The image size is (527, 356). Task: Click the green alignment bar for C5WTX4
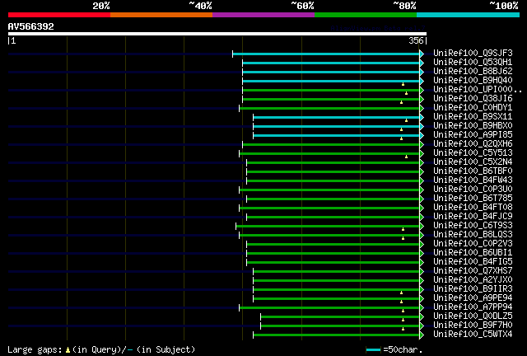click(337, 335)
